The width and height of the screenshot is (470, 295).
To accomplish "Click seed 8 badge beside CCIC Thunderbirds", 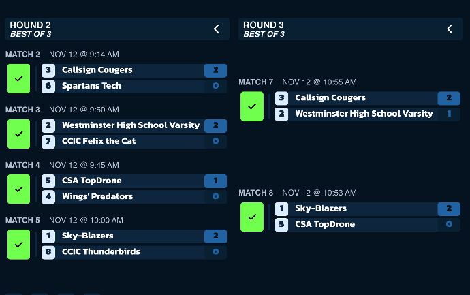I will (48, 252).
